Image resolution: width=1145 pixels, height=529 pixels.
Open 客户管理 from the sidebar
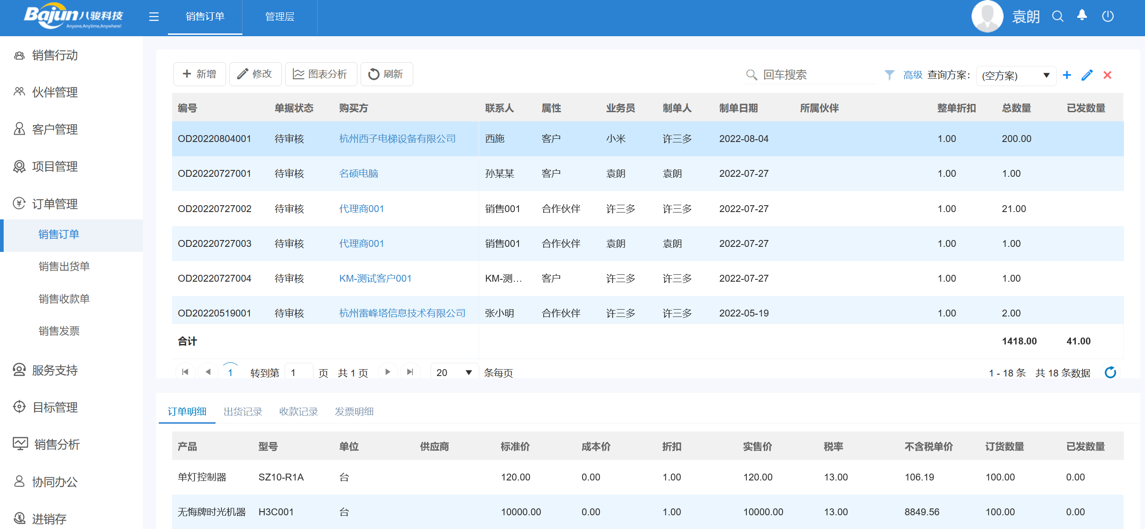click(x=54, y=130)
